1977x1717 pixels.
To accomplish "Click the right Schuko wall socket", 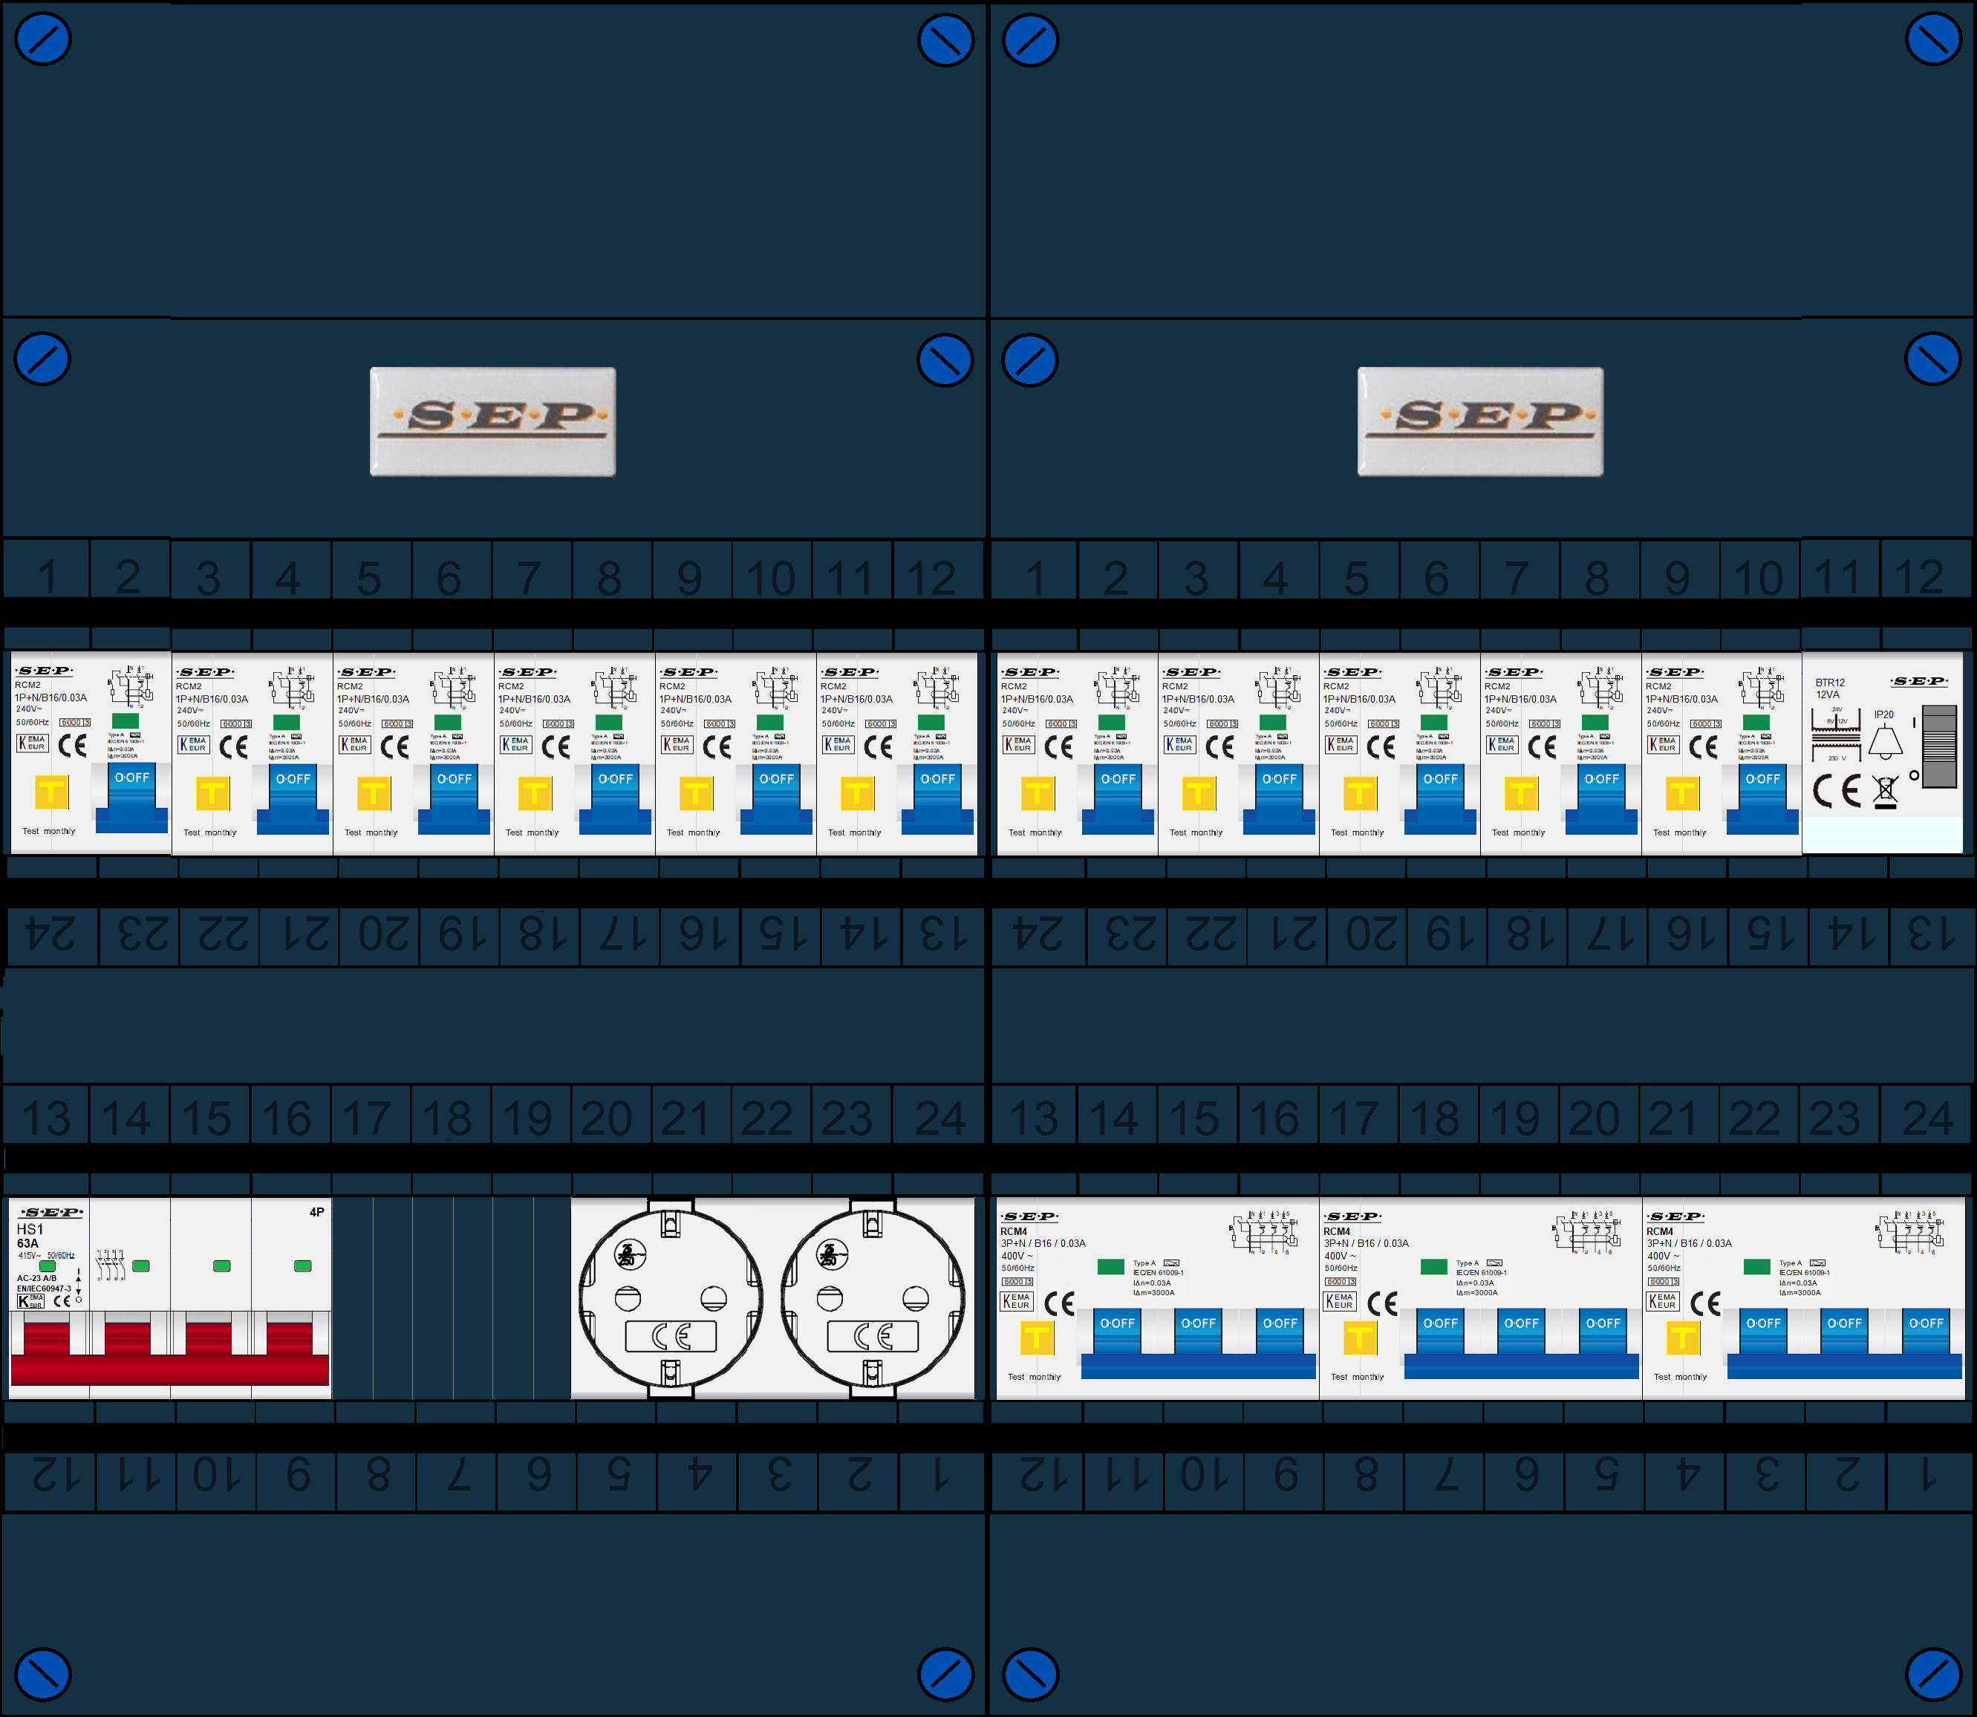I will 873,1298.
